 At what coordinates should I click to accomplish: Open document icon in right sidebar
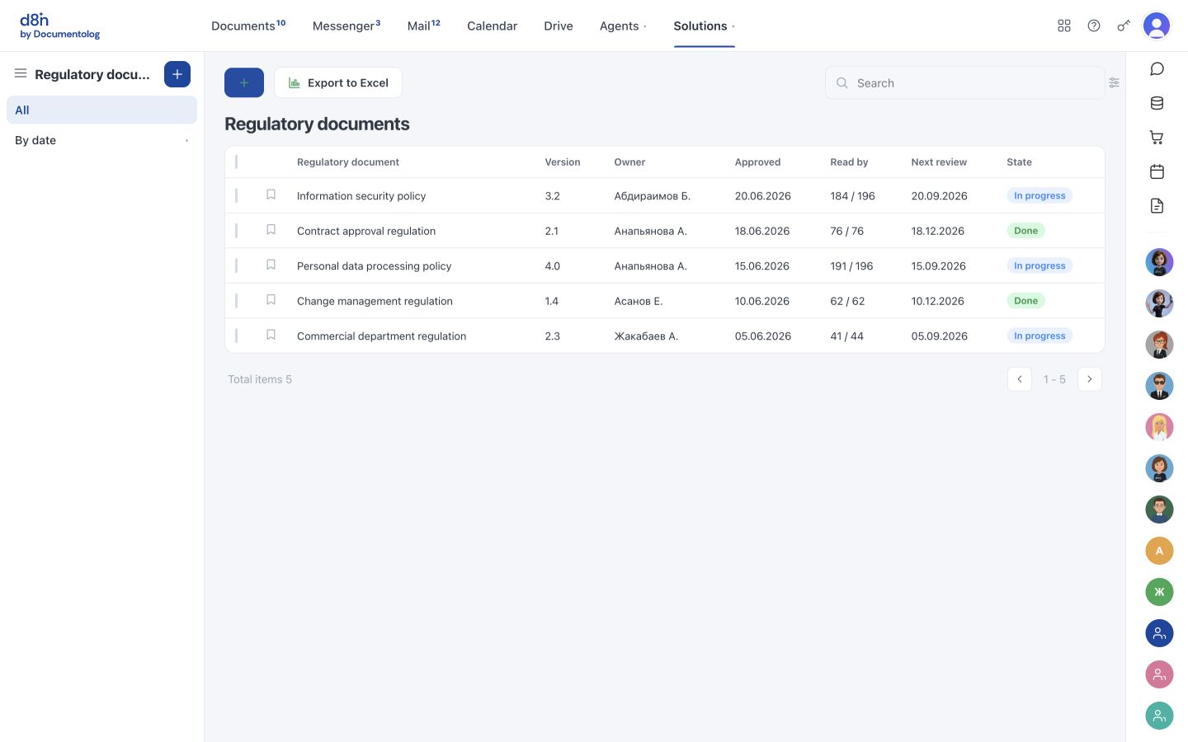click(1157, 206)
